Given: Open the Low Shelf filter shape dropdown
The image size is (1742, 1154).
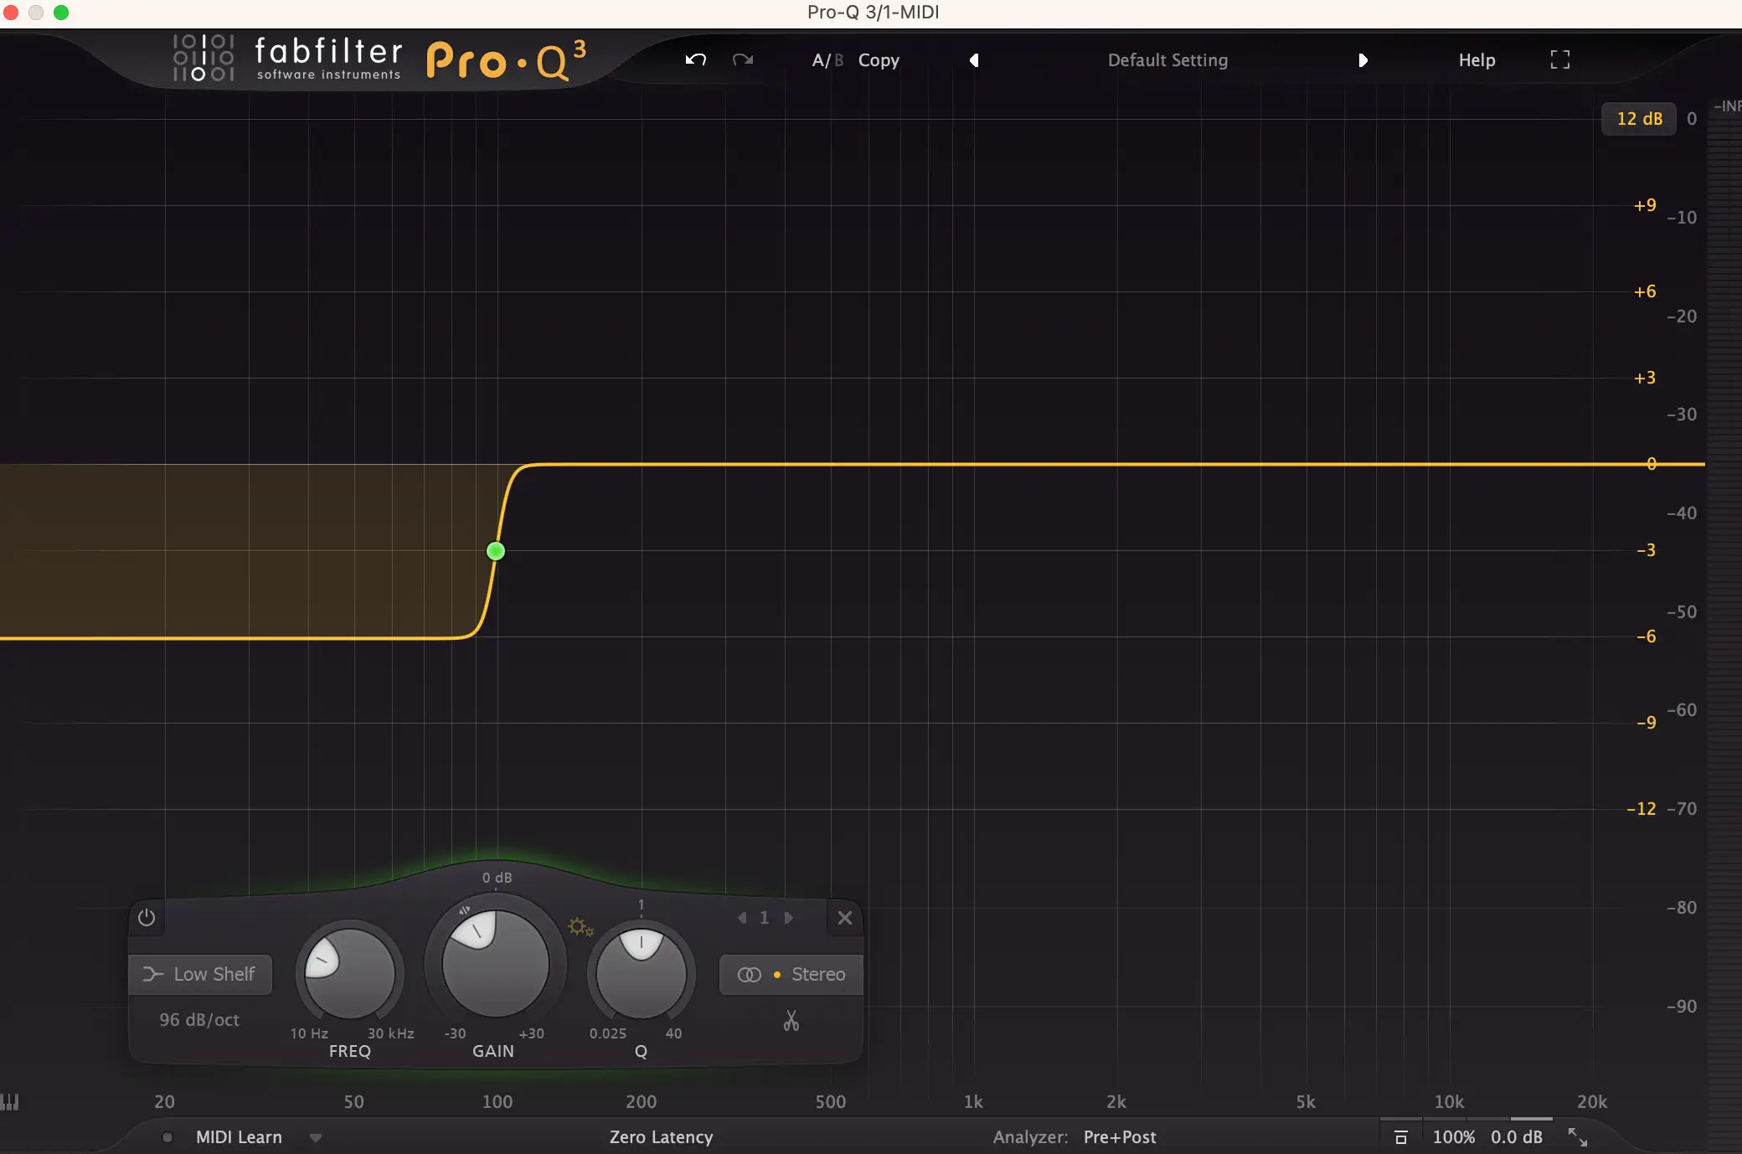Looking at the screenshot, I should point(200,974).
